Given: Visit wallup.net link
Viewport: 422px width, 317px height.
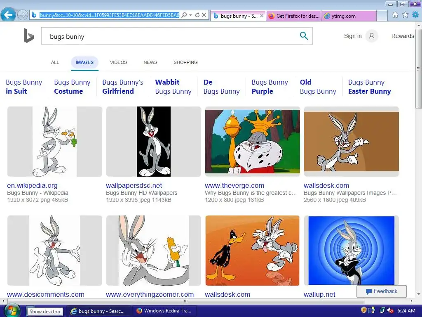Looking at the screenshot, I should [x=319, y=294].
